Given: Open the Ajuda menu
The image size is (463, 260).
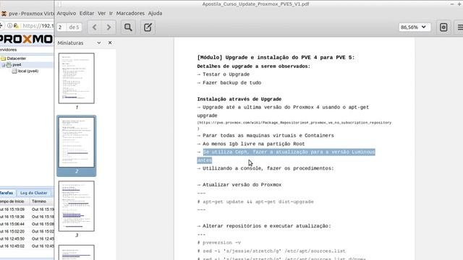Looking at the screenshot, I should tap(155, 13).
